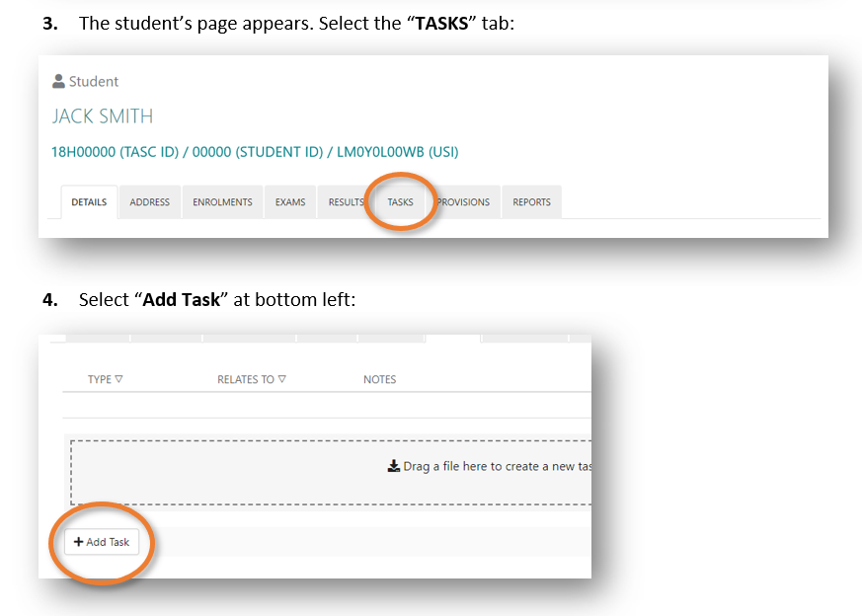Select the DETAILS tab
This screenshot has height=616, width=862.
89,202
